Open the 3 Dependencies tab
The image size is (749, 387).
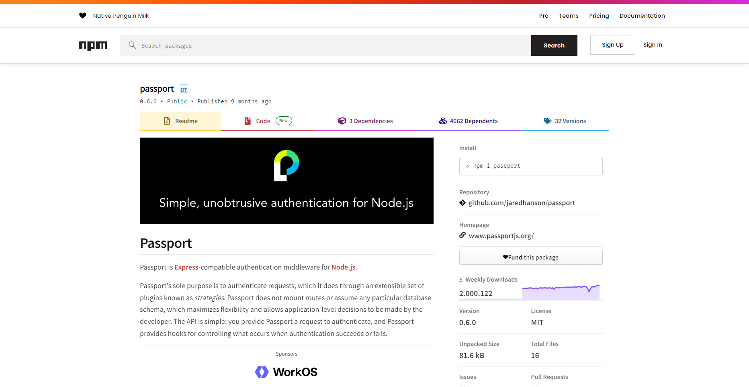click(x=366, y=121)
